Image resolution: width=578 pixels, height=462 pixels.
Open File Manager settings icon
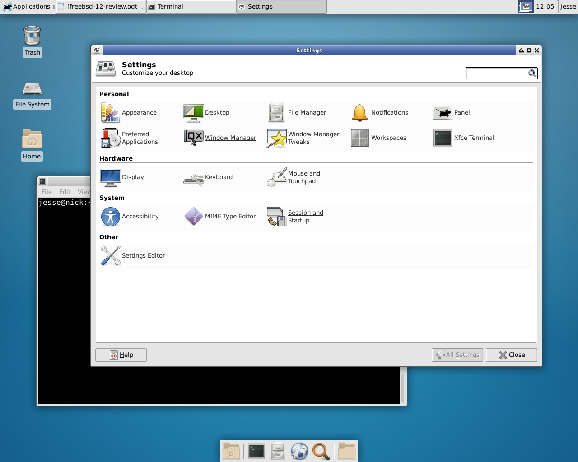[276, 113]
